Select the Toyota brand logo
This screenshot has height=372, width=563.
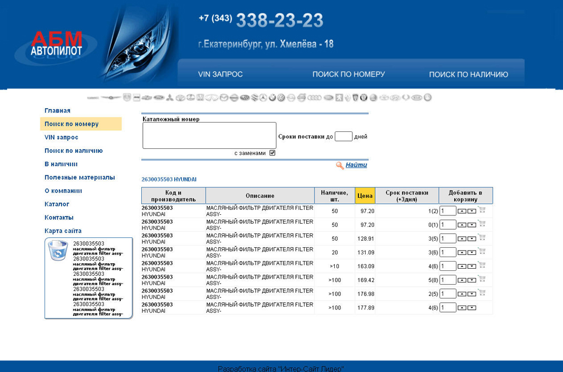click(180, 98)
